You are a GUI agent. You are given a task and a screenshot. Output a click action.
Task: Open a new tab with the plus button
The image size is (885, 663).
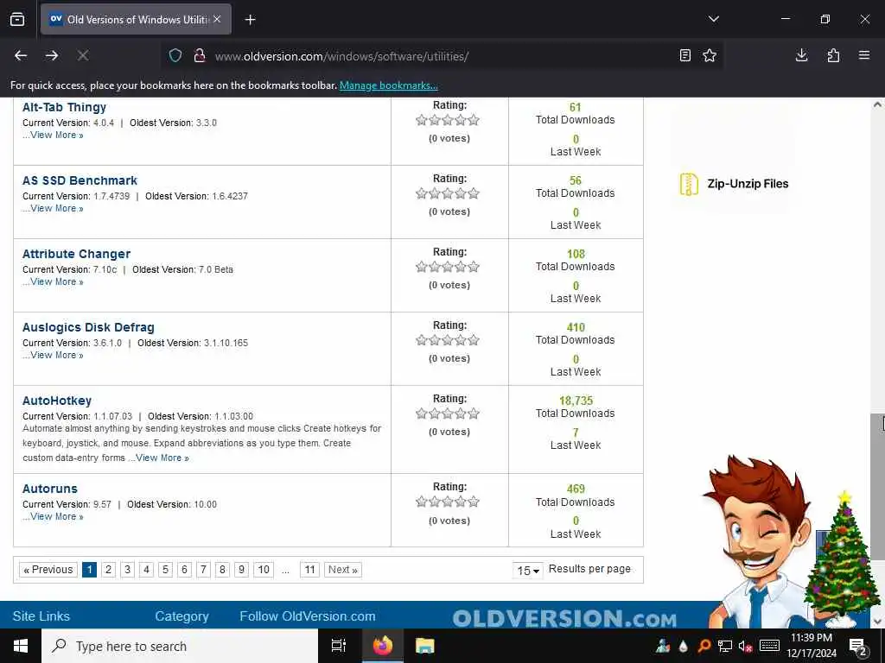(x=250, y=20)
